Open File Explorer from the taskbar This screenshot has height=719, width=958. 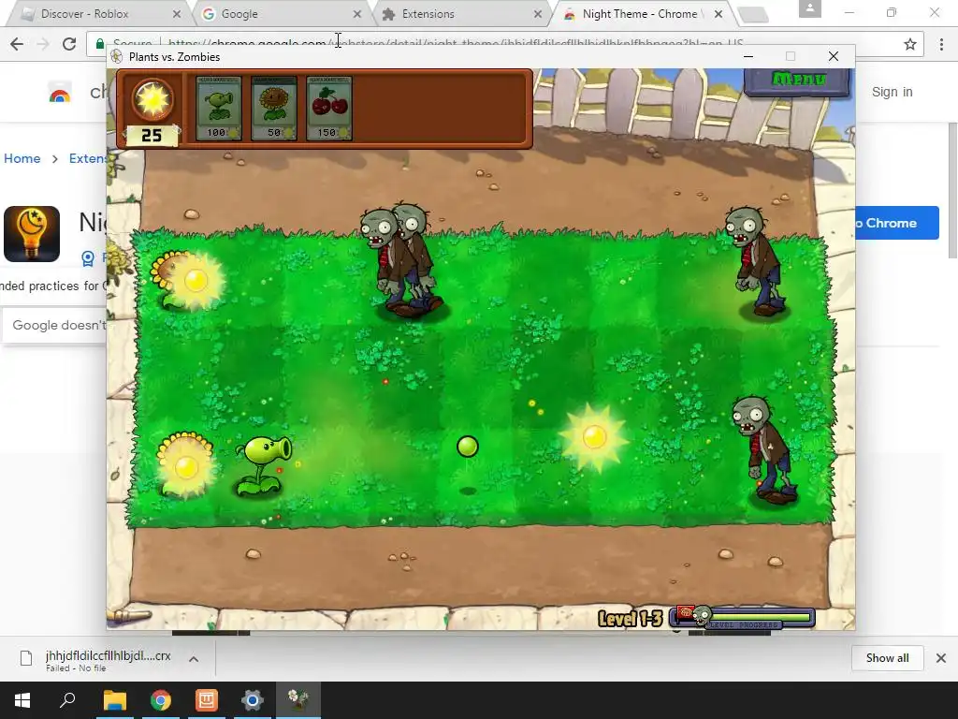pyautogui.click(x=114, y=700)
